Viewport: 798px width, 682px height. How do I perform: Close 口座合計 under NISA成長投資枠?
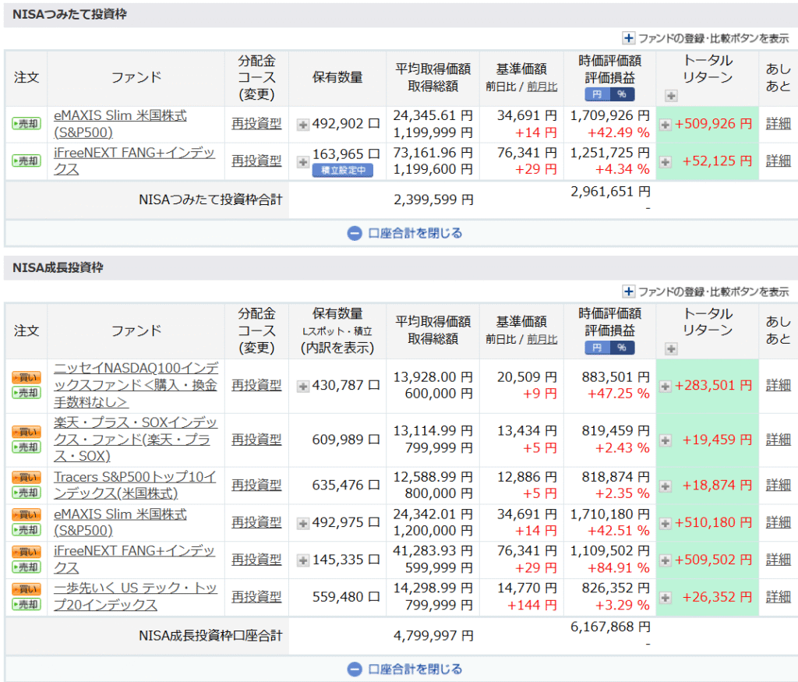(405, 669)
